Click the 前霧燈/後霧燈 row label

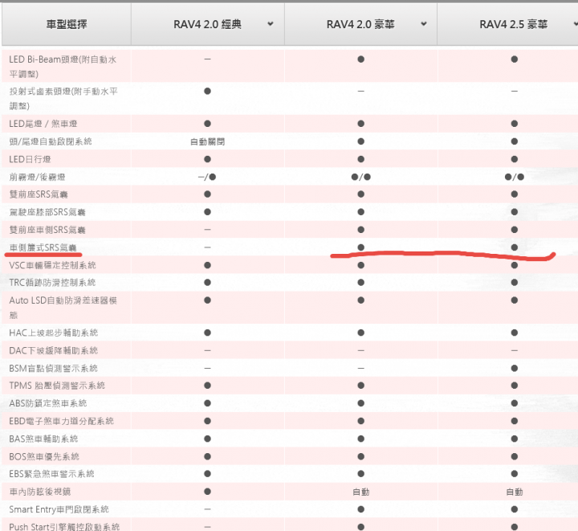pos(37,177)
